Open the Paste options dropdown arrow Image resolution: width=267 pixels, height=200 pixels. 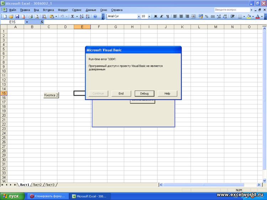click(x=56, y=16)
